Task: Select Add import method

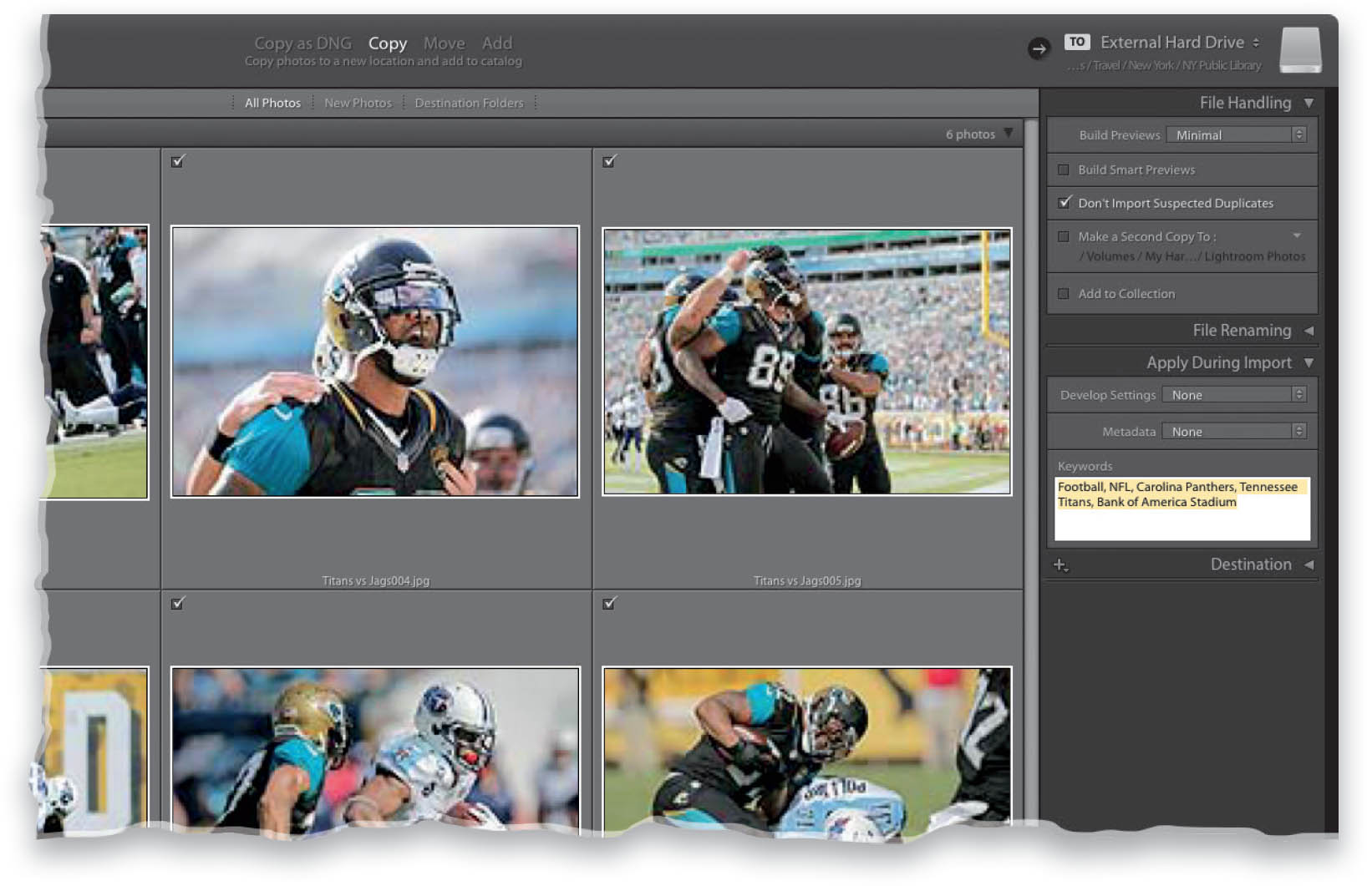Action: click(x=497, y=43)
